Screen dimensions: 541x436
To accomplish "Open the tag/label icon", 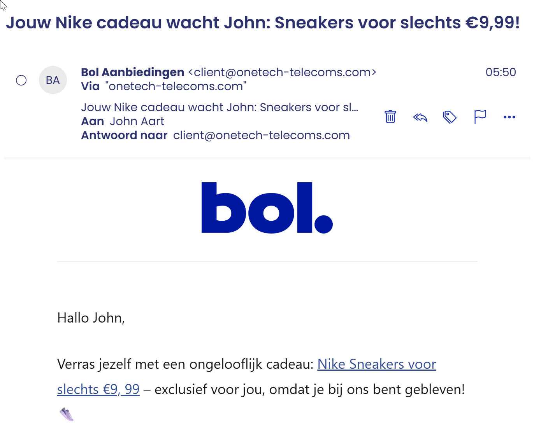I will [450, 117].
